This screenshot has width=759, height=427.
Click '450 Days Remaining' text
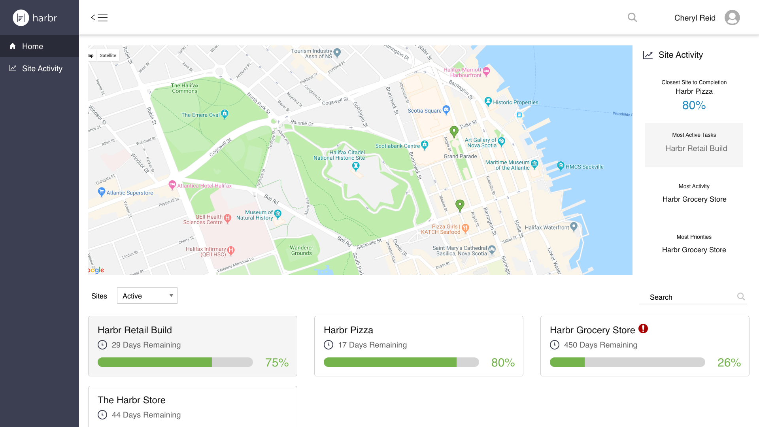coord(600,345)
